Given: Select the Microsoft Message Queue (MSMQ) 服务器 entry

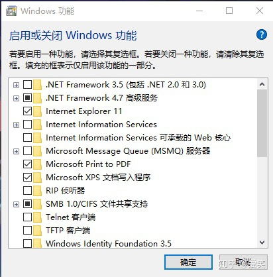Looking at the screenshot, I should 128,151.
